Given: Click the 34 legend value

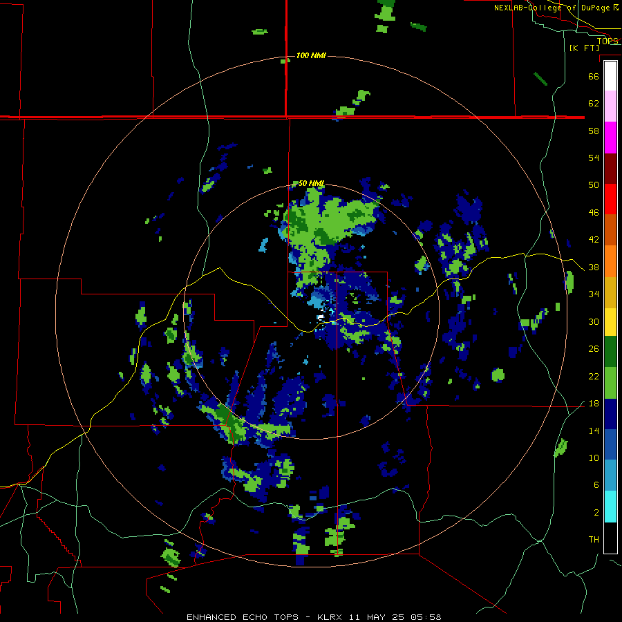Looking at the screenshot, I should pyautogui.click(x=594, y=294).
